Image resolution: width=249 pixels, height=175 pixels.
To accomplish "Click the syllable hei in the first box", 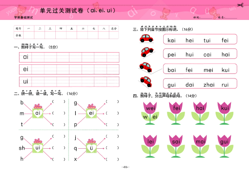I will click(x=190, y=40).
